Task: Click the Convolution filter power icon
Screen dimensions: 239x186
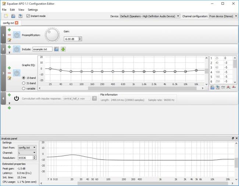Action: coord(17,98)
